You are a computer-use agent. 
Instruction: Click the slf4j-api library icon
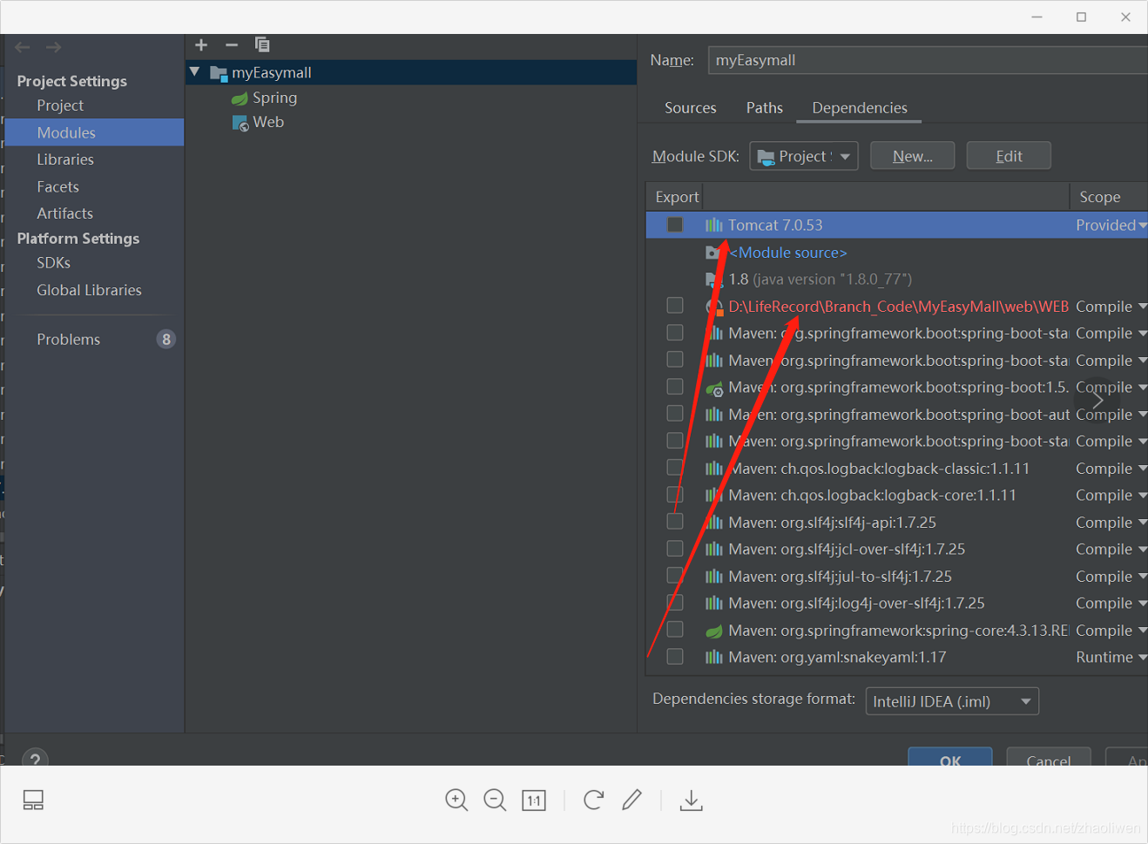(714, 523)
